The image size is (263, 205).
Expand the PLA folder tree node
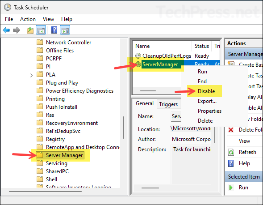pyautogui.click(x=31, y=75)
